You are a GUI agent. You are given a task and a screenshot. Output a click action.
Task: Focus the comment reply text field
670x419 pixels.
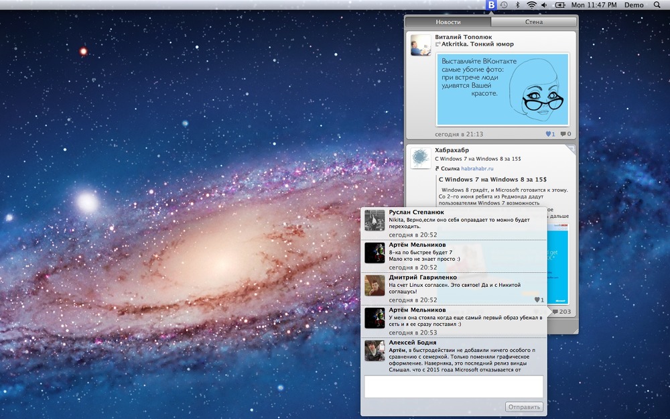pyautogui.click(x=454, y=387)
